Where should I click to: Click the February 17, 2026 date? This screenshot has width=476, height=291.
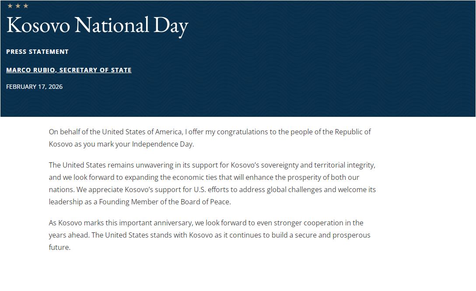[34, 87]
